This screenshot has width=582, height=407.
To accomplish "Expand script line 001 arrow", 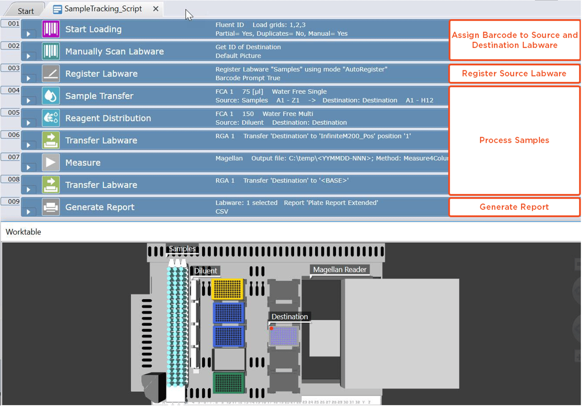I will [28, 34].
